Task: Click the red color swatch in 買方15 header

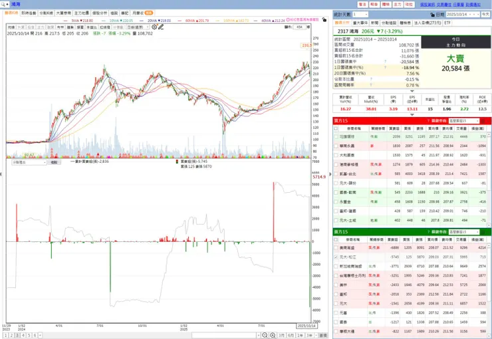Action: (483, 121)
